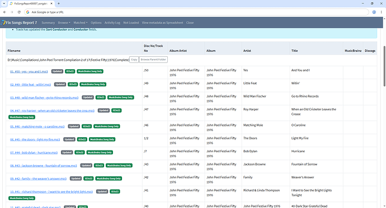Open file 06. #45 the doors - light my fire.mp3
The height and width of the screenshot is (208, 386).
click(x=35, y=139)
